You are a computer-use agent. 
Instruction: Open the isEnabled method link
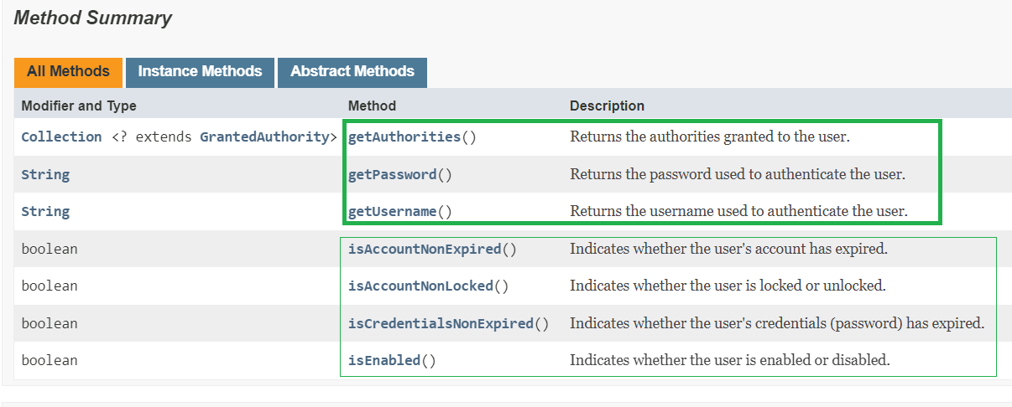coord(384,360)
